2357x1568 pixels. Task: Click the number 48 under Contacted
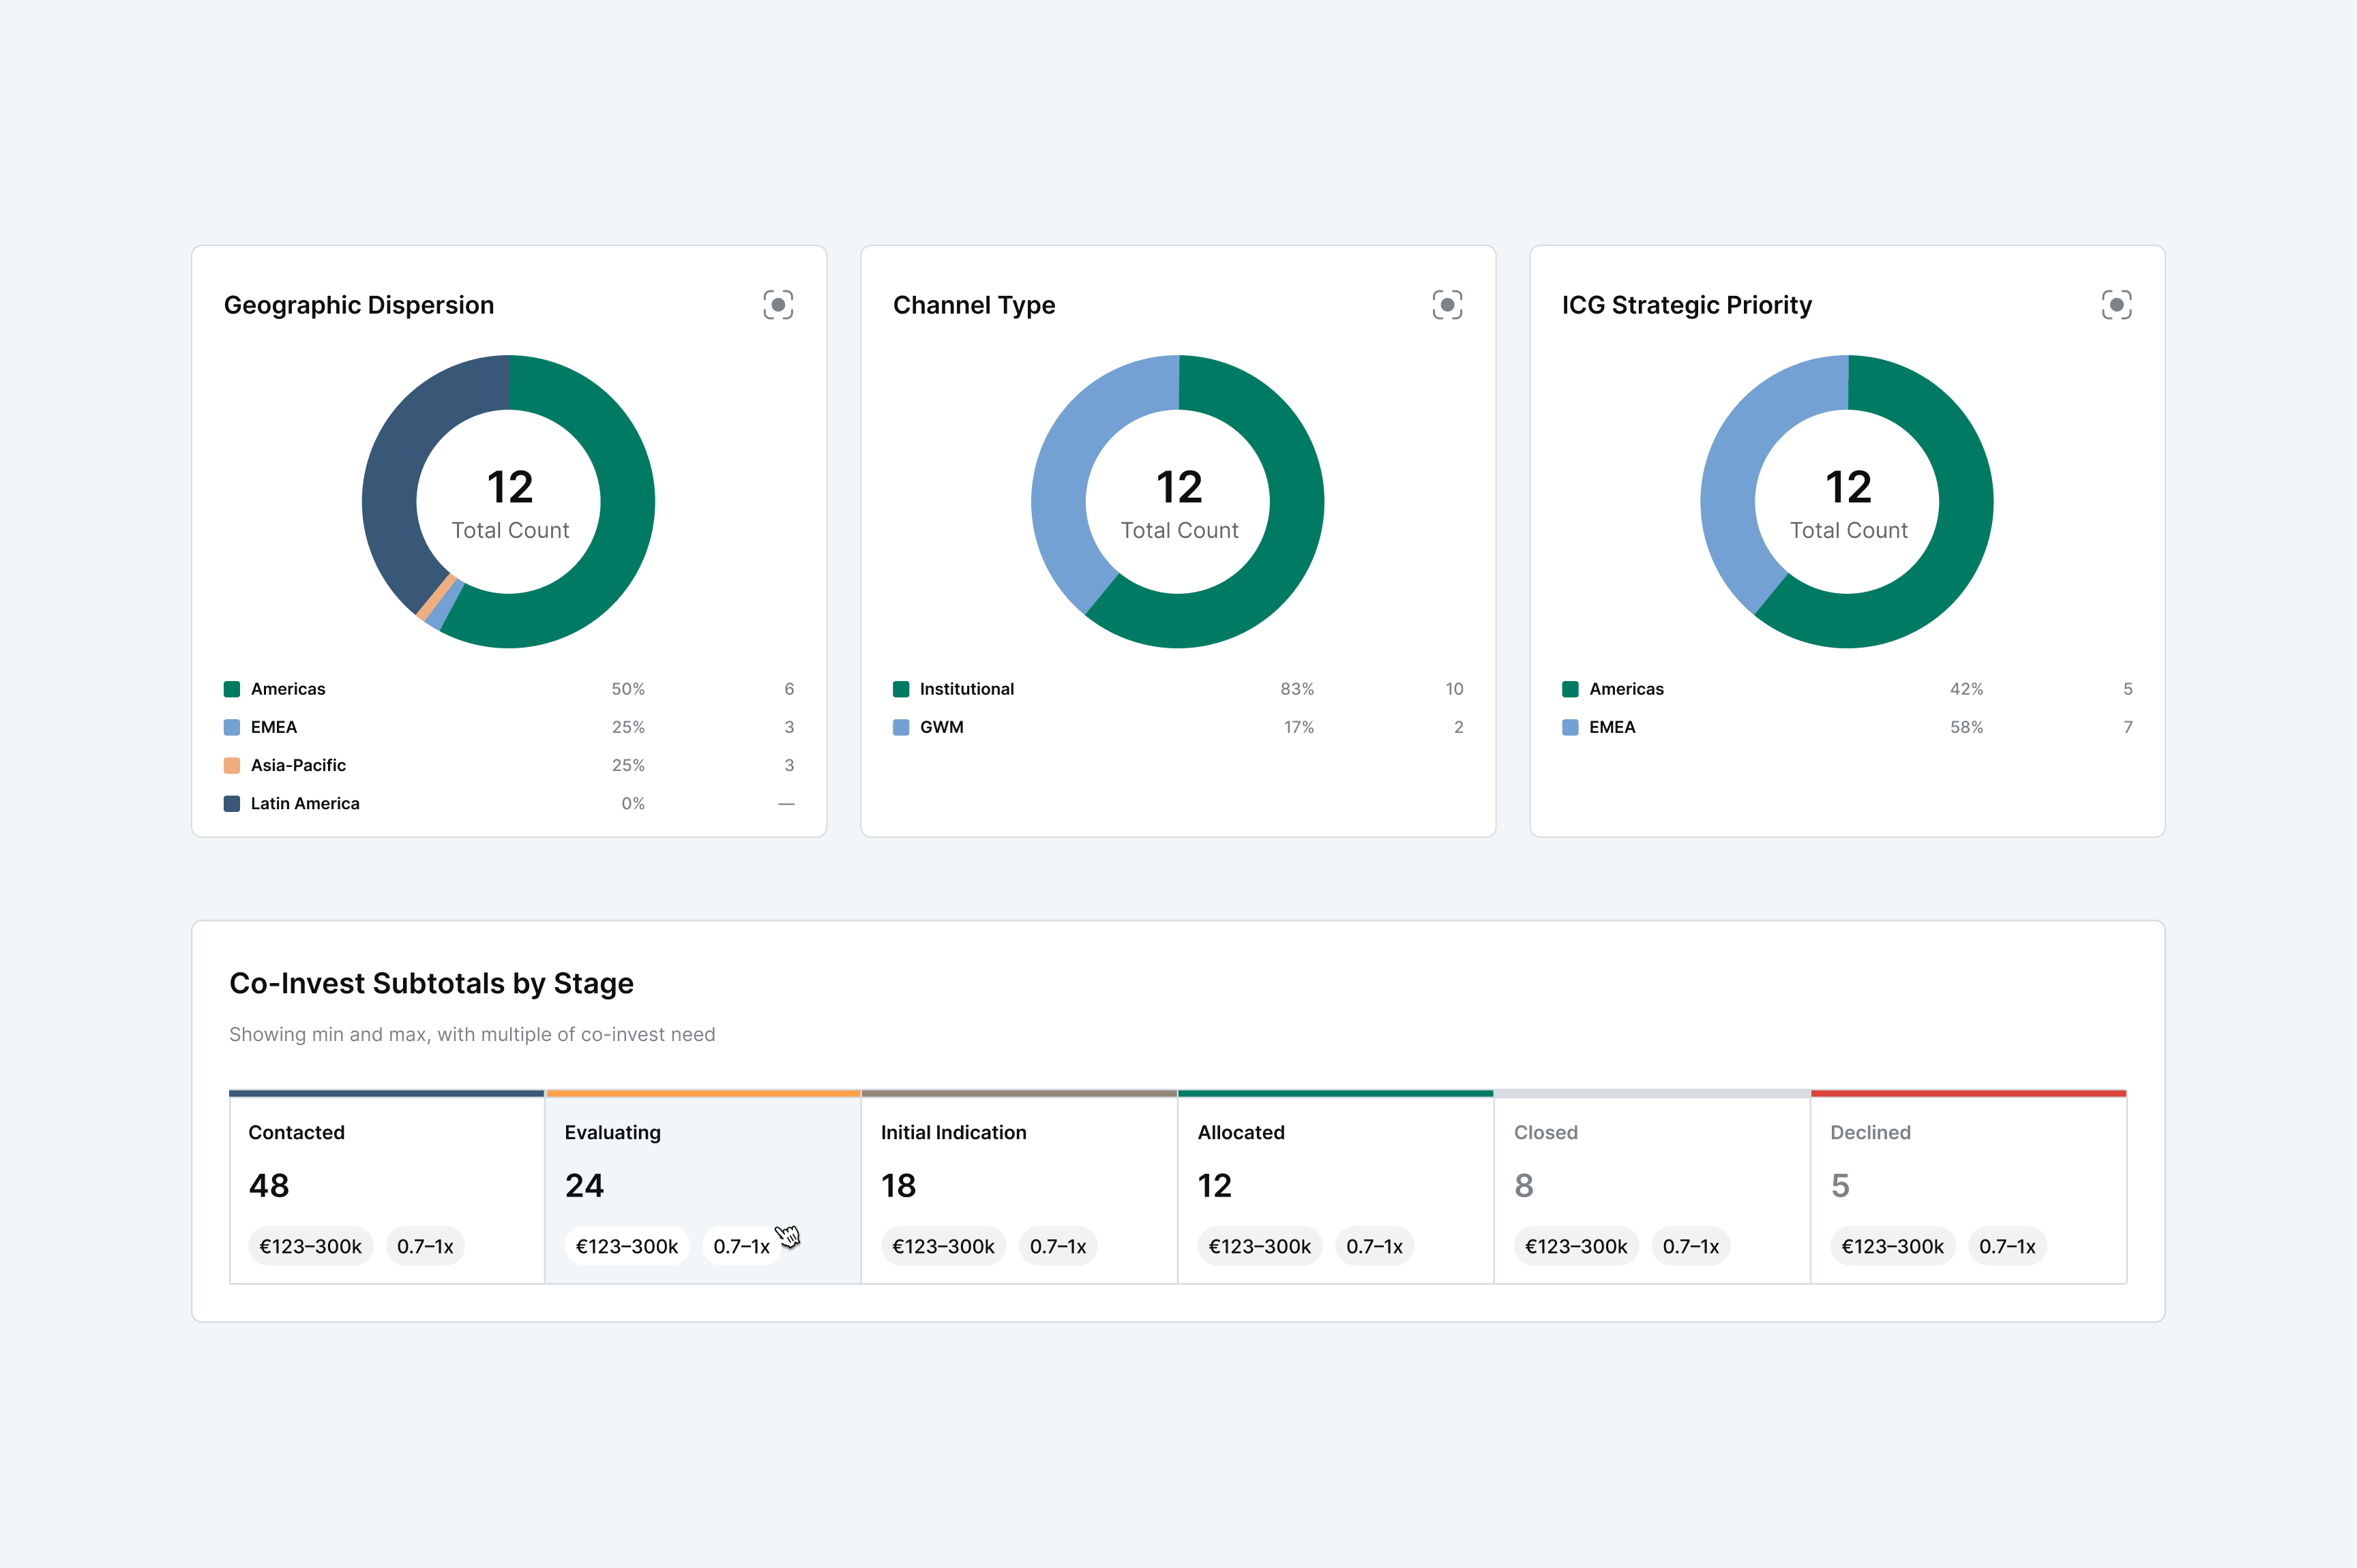click(x=269, y=1186)
